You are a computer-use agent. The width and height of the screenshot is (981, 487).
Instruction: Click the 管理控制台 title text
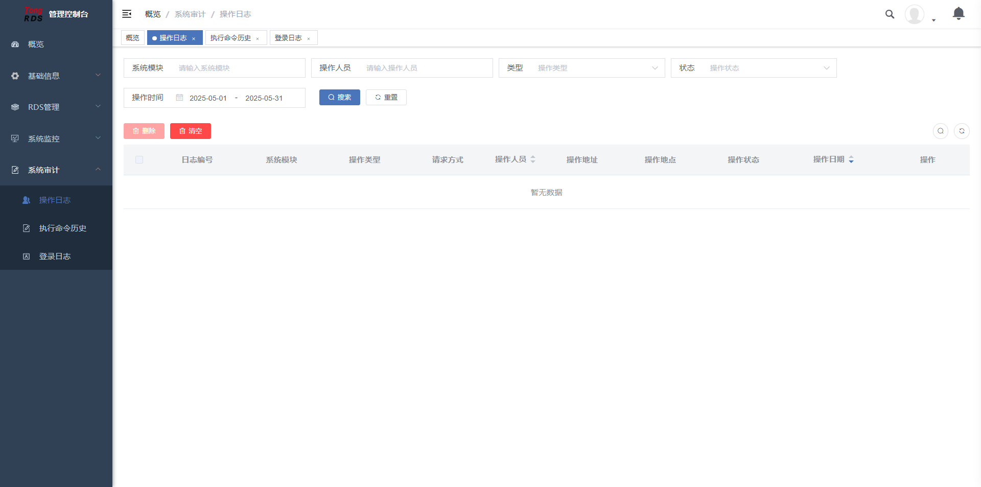[68, 14]
